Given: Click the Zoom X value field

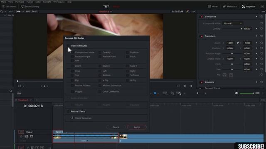Looking at the screenshot, I should (230, 43).
